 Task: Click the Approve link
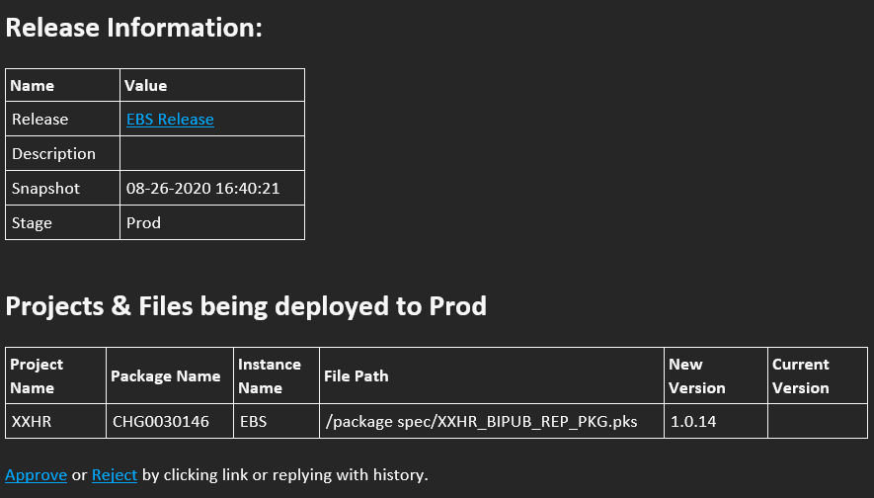coord(37,474)
